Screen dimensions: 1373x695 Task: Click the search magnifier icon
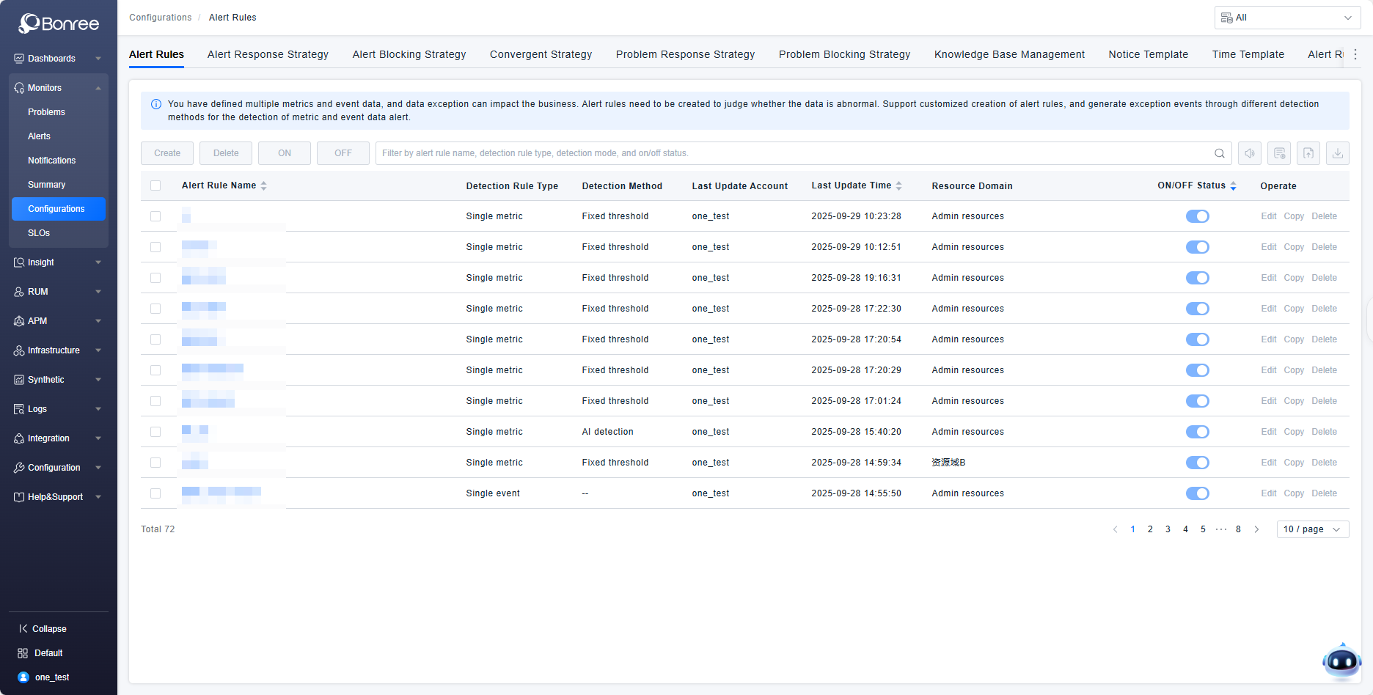coord(1219,153)
